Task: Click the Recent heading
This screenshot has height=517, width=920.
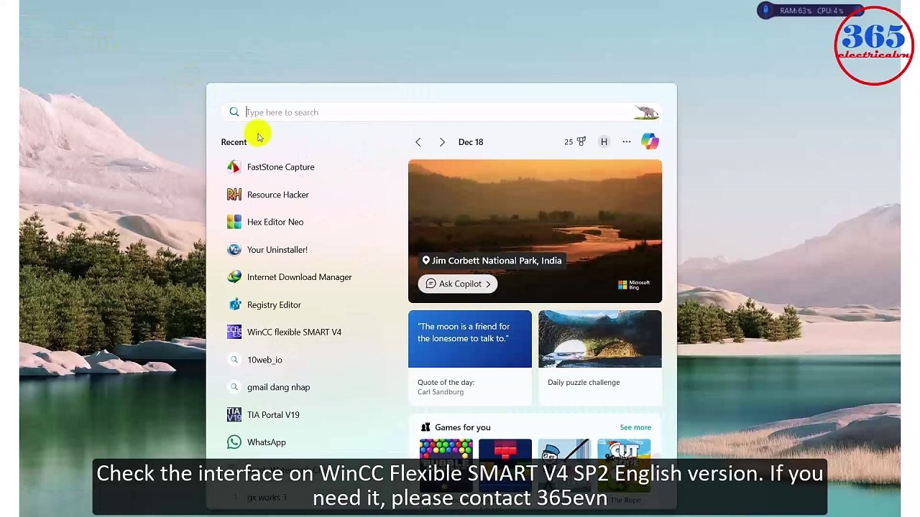Action: pyautogui.click(x=234, y=142)
